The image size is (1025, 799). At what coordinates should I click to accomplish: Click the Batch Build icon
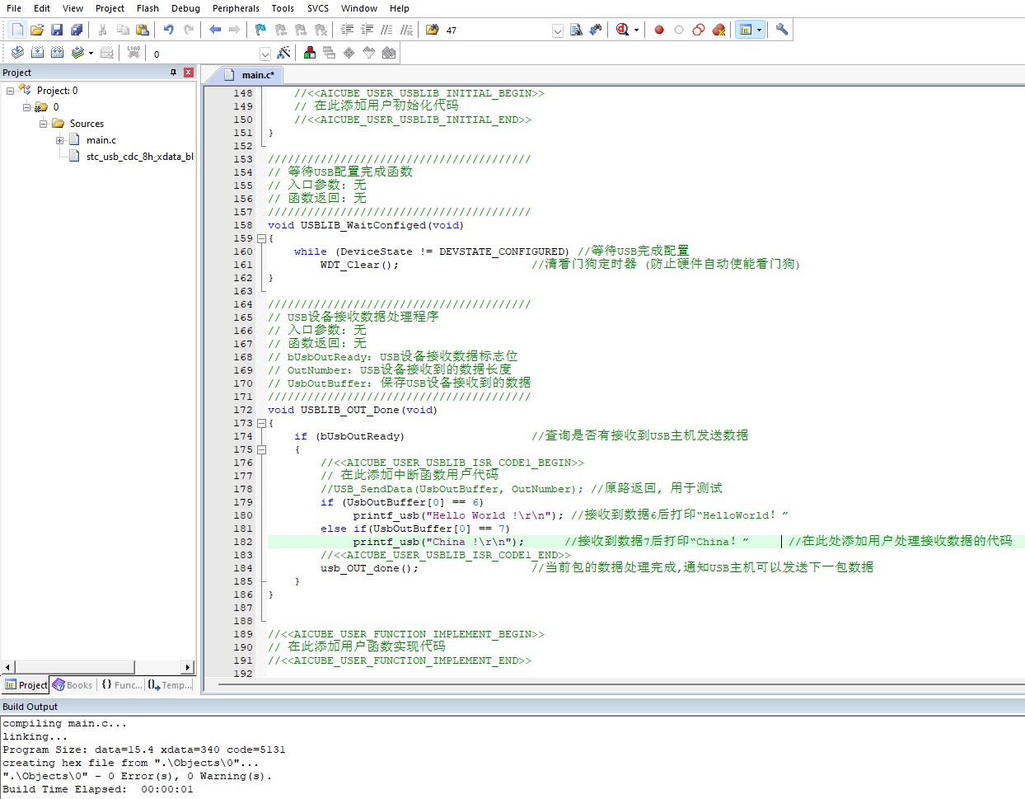tap(77, 53)
